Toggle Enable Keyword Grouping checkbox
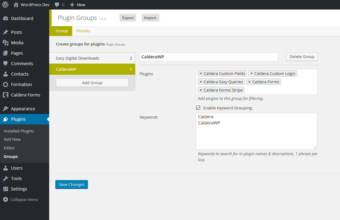The width and height of the screenshot is (340, 220). click(x=198, y=108)
